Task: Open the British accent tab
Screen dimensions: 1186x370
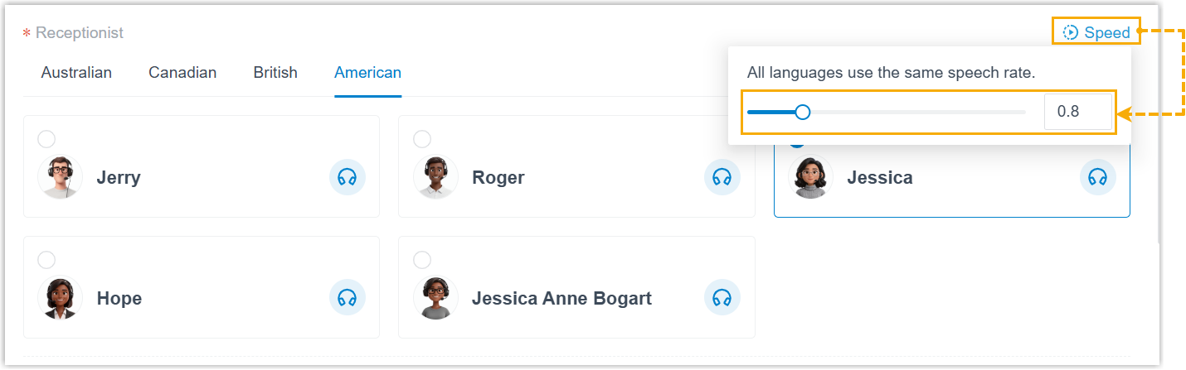Action: tap(275, 73)
